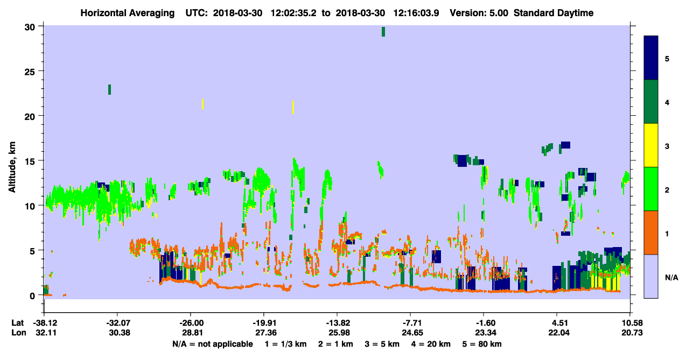
Task: Click the "2 = 1 km" legend entry
Action: point(335,343)
